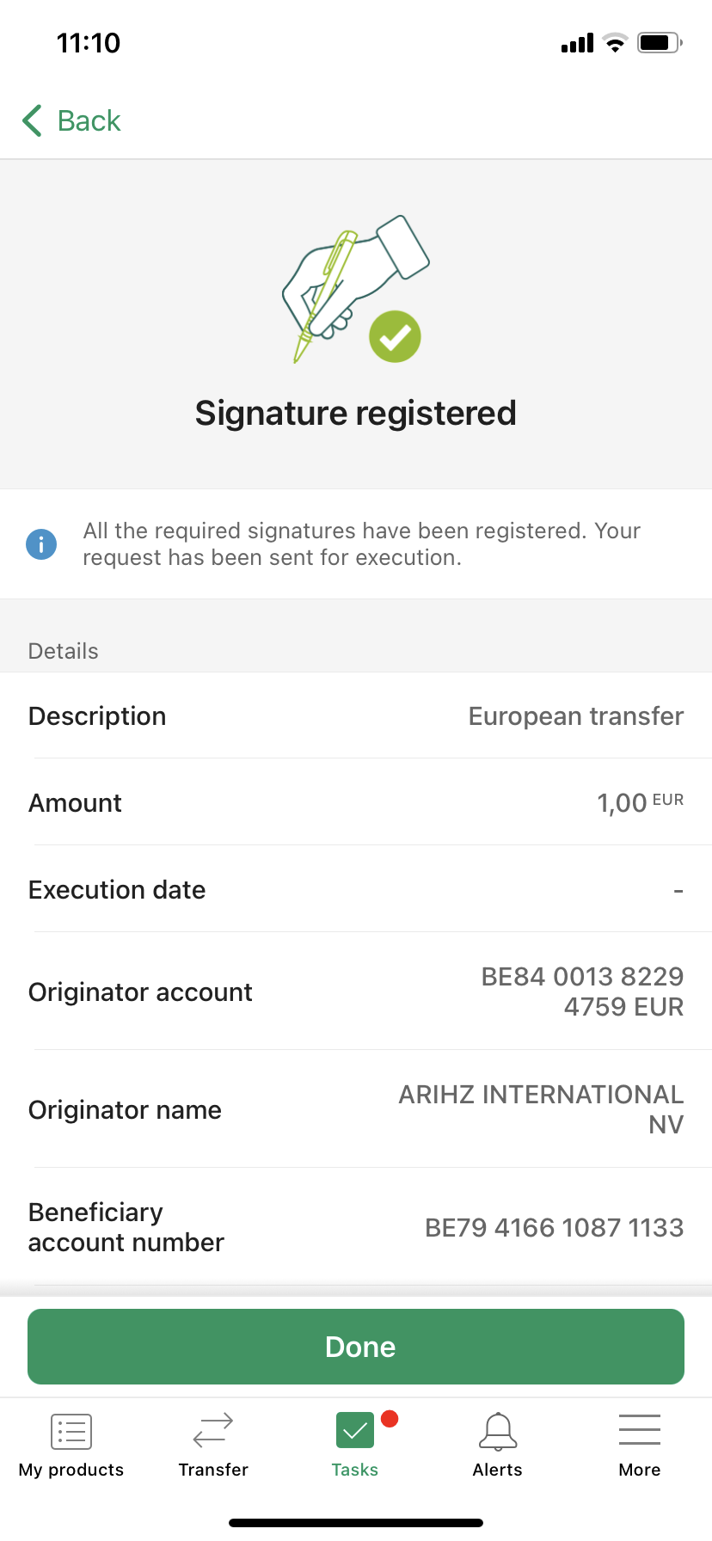
Task: Tap the battery status icon
Action: point(660,42)
